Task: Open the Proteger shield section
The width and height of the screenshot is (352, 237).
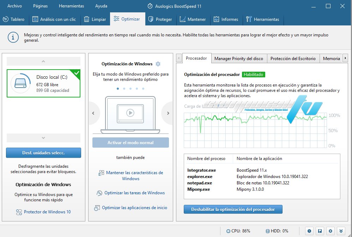Action: 160,19
